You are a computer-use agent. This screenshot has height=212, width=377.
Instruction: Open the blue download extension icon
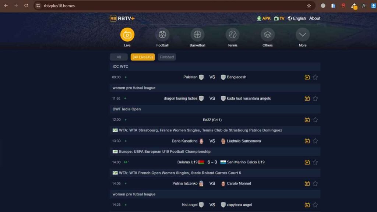373,6
